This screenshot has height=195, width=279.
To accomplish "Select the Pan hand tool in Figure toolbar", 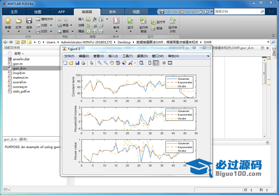I will pos(112,63).
